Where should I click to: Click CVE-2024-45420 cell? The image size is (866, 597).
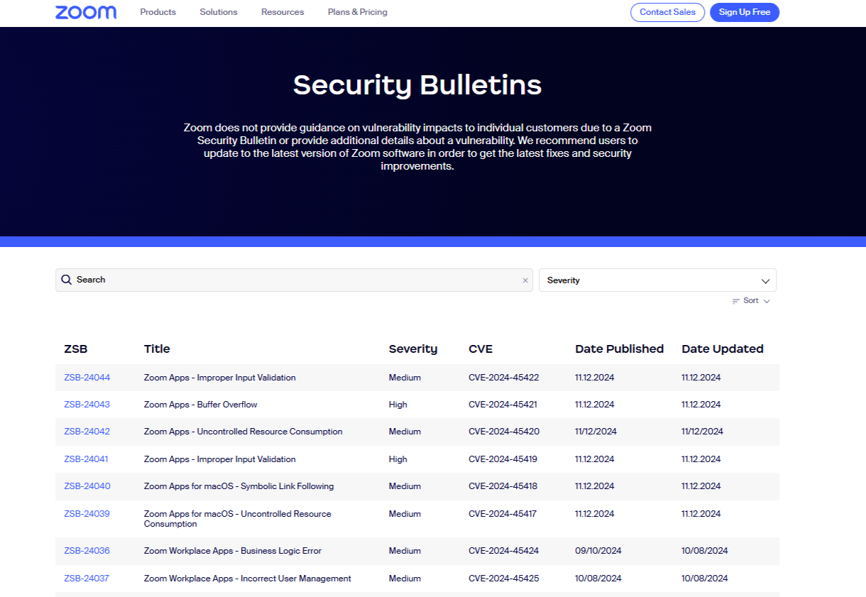coord(504,432)
